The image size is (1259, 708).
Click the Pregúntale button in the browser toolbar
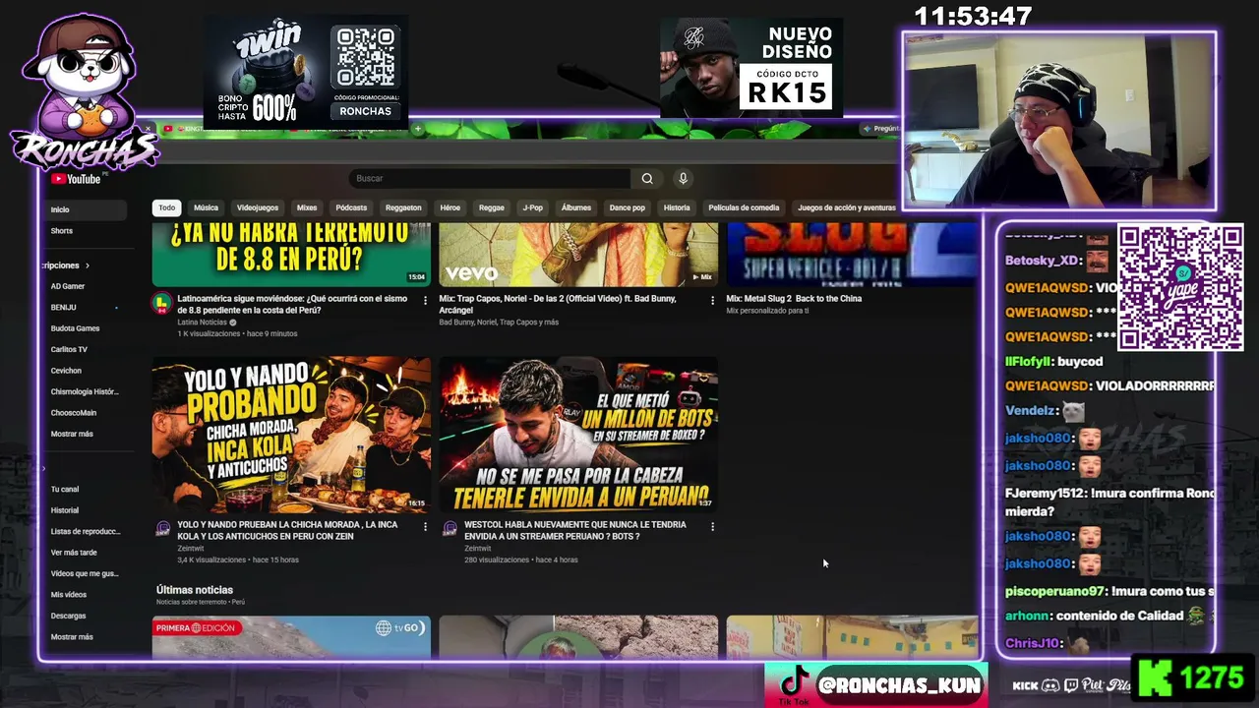click(881, 129)
